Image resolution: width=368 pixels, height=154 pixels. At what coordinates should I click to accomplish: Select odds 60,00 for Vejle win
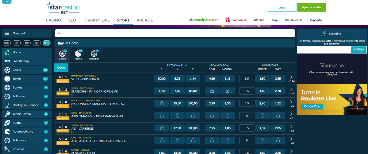pos(162,79)
